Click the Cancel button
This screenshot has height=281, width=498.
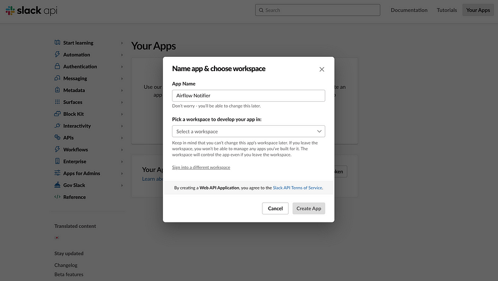(275, 208)
